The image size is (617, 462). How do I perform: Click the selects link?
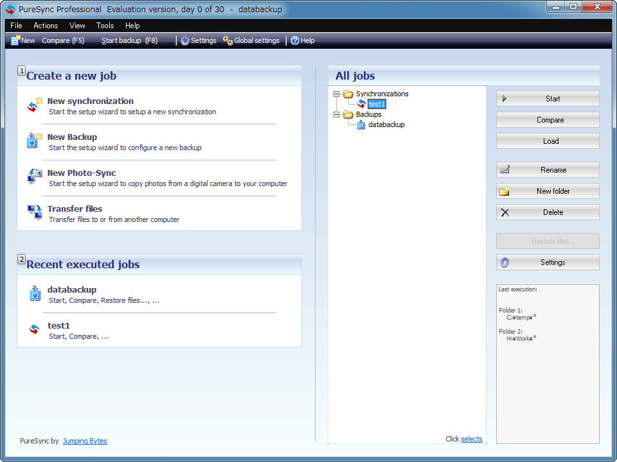click(472, 439)
